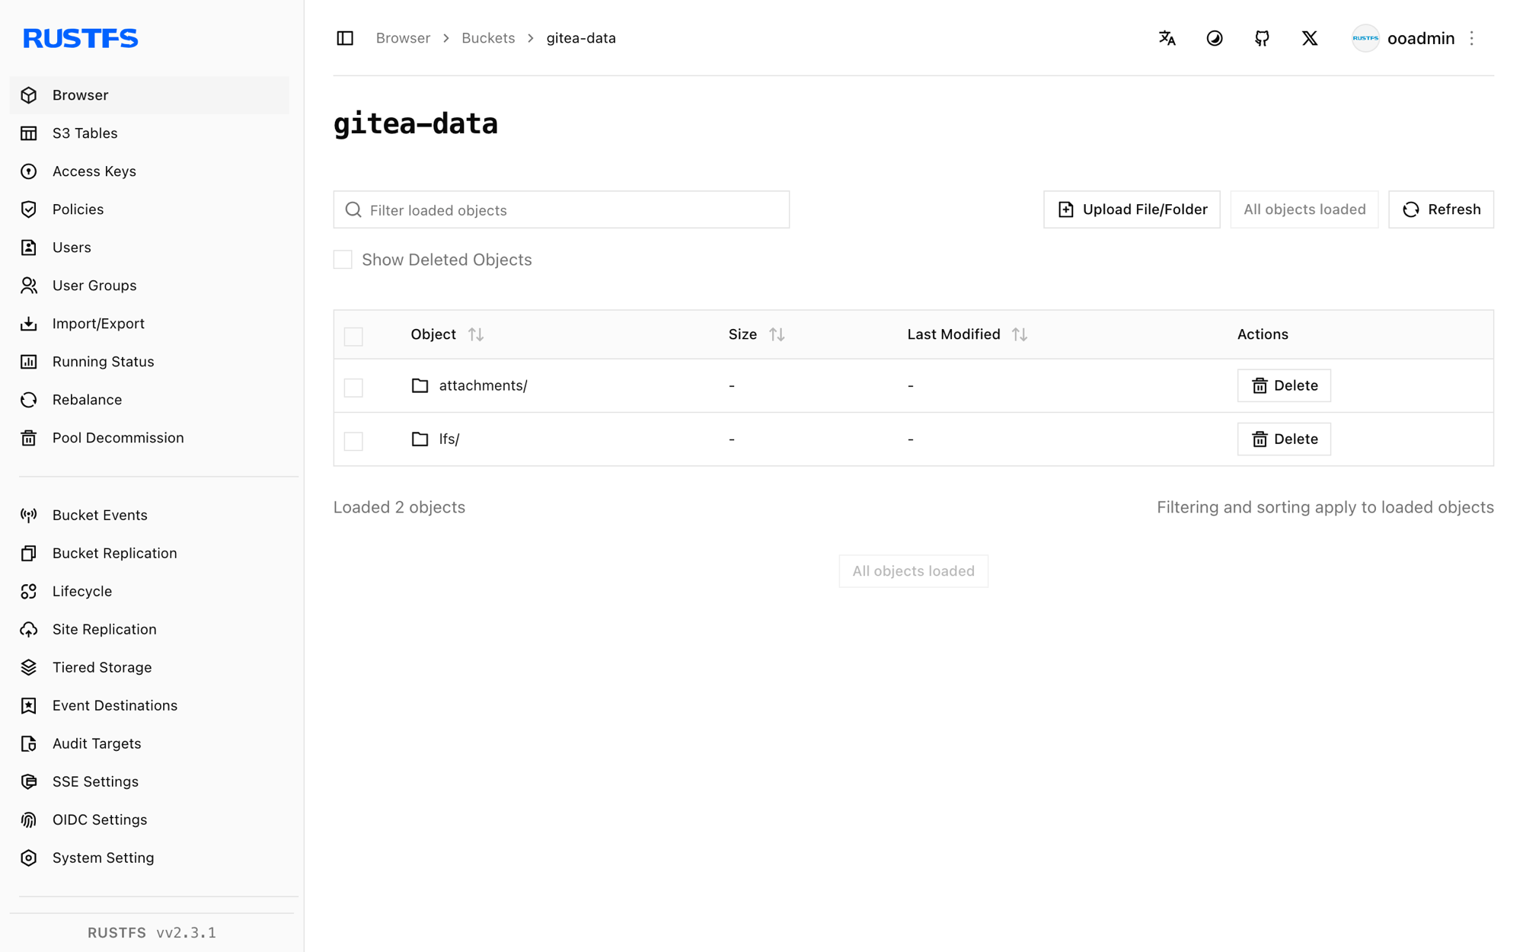
Task: Click the Site Replication cloud icon
Action: tap(29, 629)
